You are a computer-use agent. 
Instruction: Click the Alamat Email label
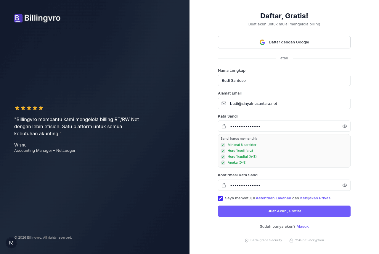(x=230, y=93)
